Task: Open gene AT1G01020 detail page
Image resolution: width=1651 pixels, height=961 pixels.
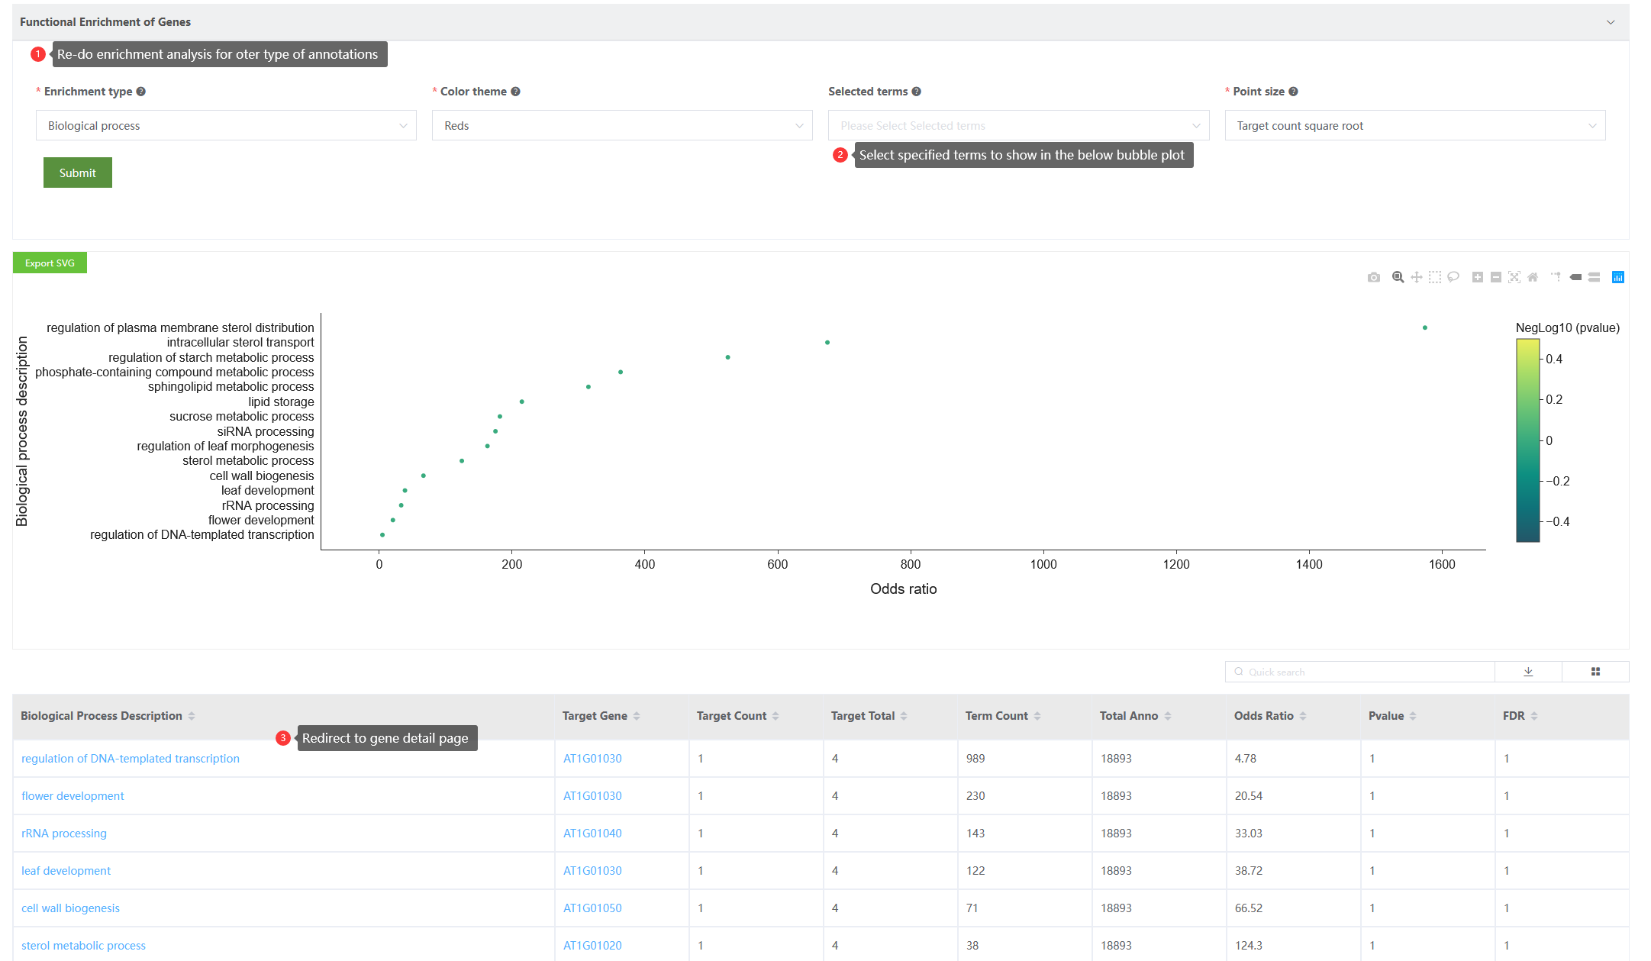Action: click(592, 946)
